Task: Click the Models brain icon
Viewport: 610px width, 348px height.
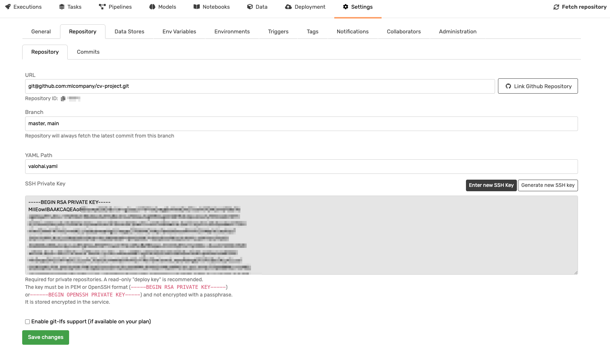Action: 152,7
